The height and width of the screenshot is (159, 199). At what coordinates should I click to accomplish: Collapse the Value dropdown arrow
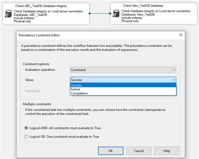(x=174, y=80)
